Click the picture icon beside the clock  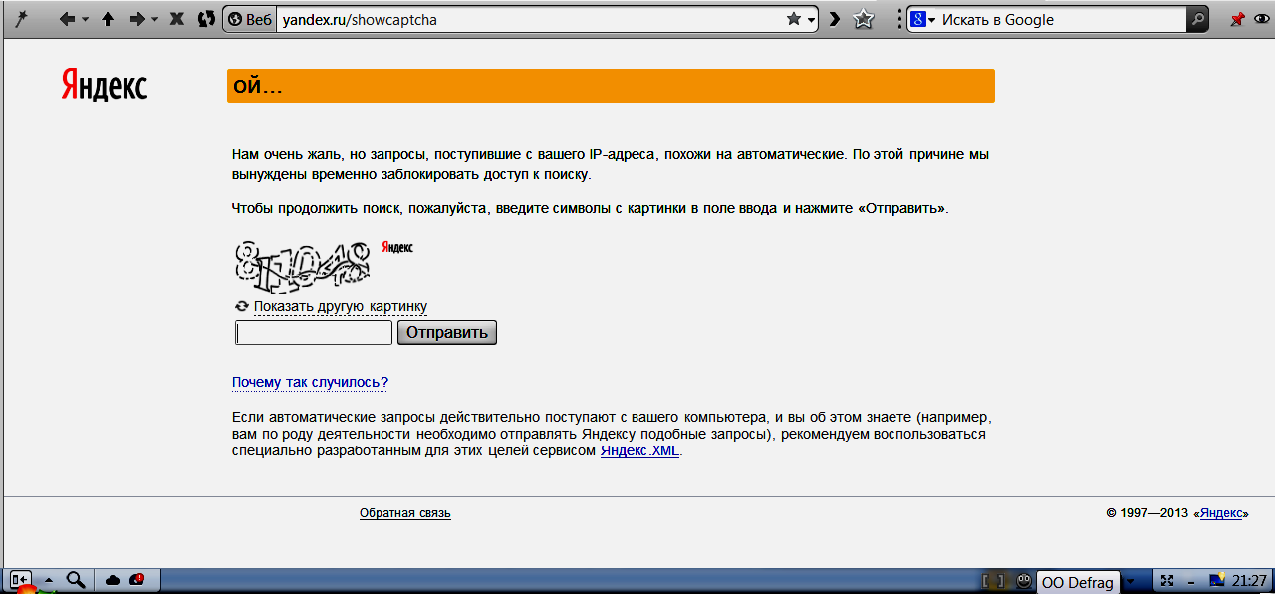(x=1216, y=580)
